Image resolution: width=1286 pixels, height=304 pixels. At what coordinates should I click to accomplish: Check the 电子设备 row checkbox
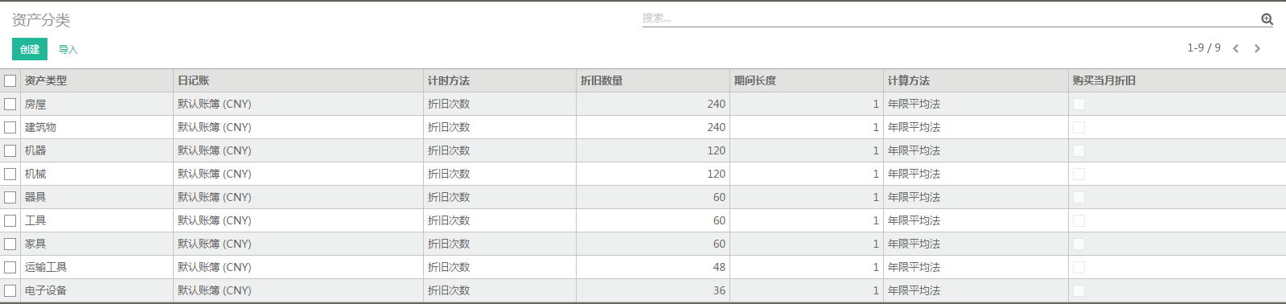point(10,290)
